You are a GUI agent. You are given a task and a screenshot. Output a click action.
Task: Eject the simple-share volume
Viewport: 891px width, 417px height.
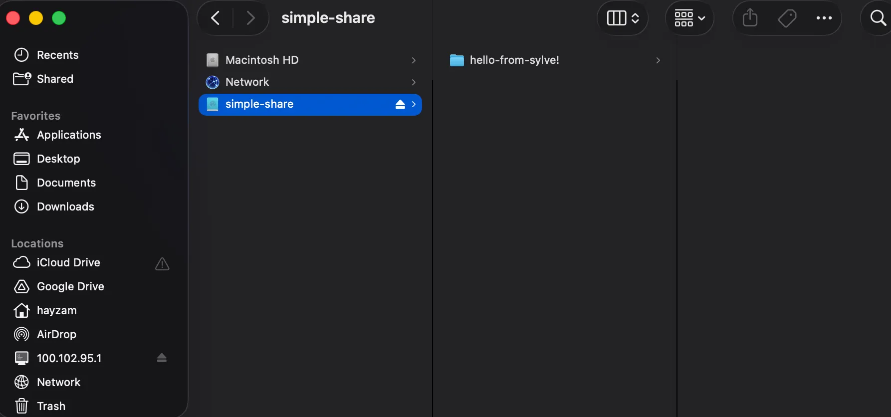(x=400, y=104)
